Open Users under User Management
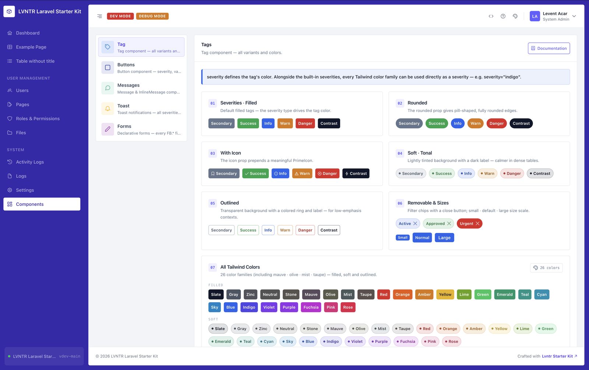The image size is (589, 370). click(42, 91)
